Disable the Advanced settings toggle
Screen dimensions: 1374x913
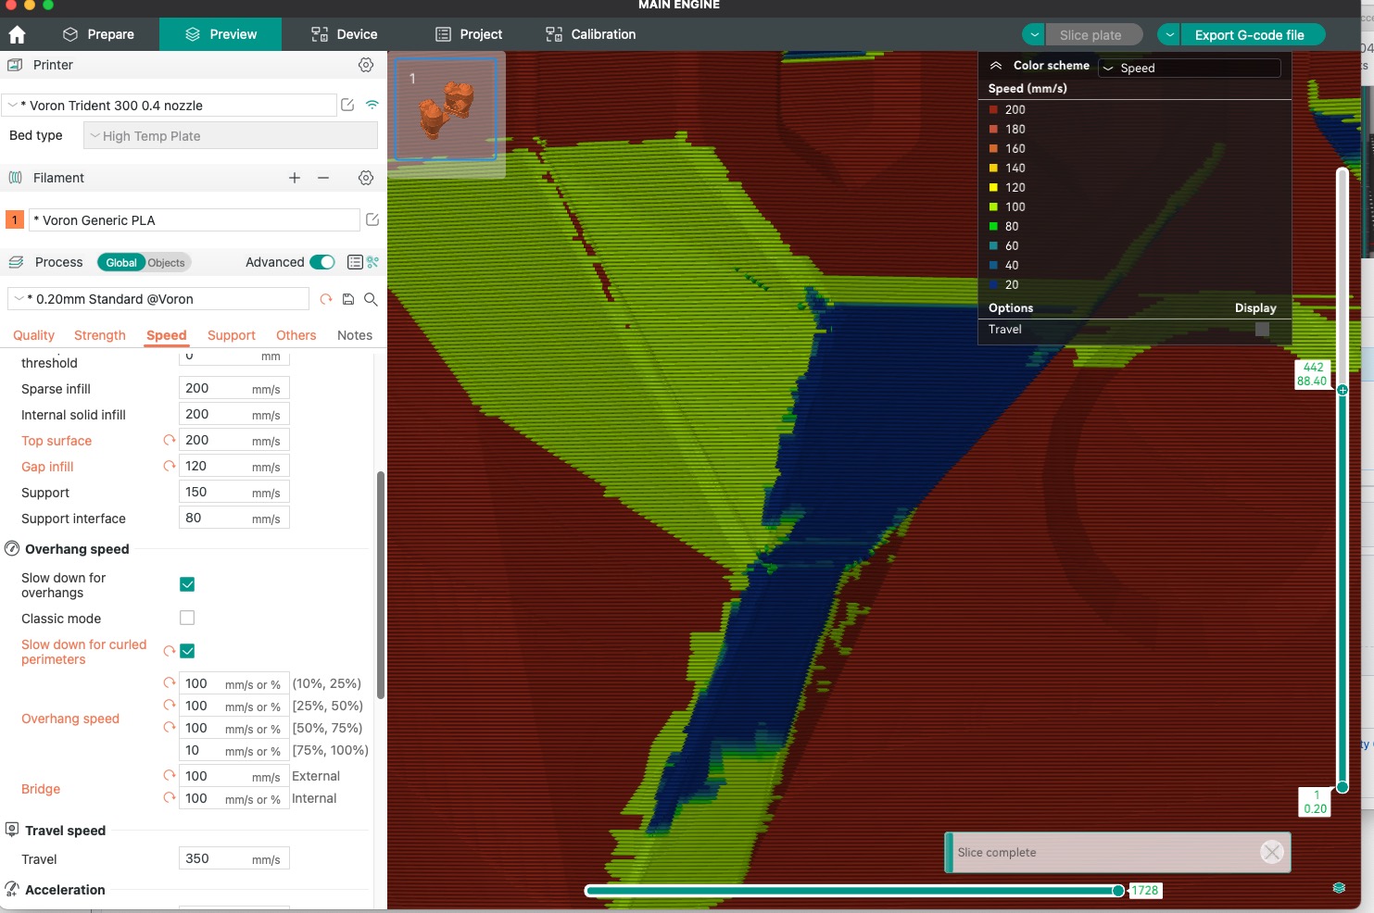coord(321,262)
